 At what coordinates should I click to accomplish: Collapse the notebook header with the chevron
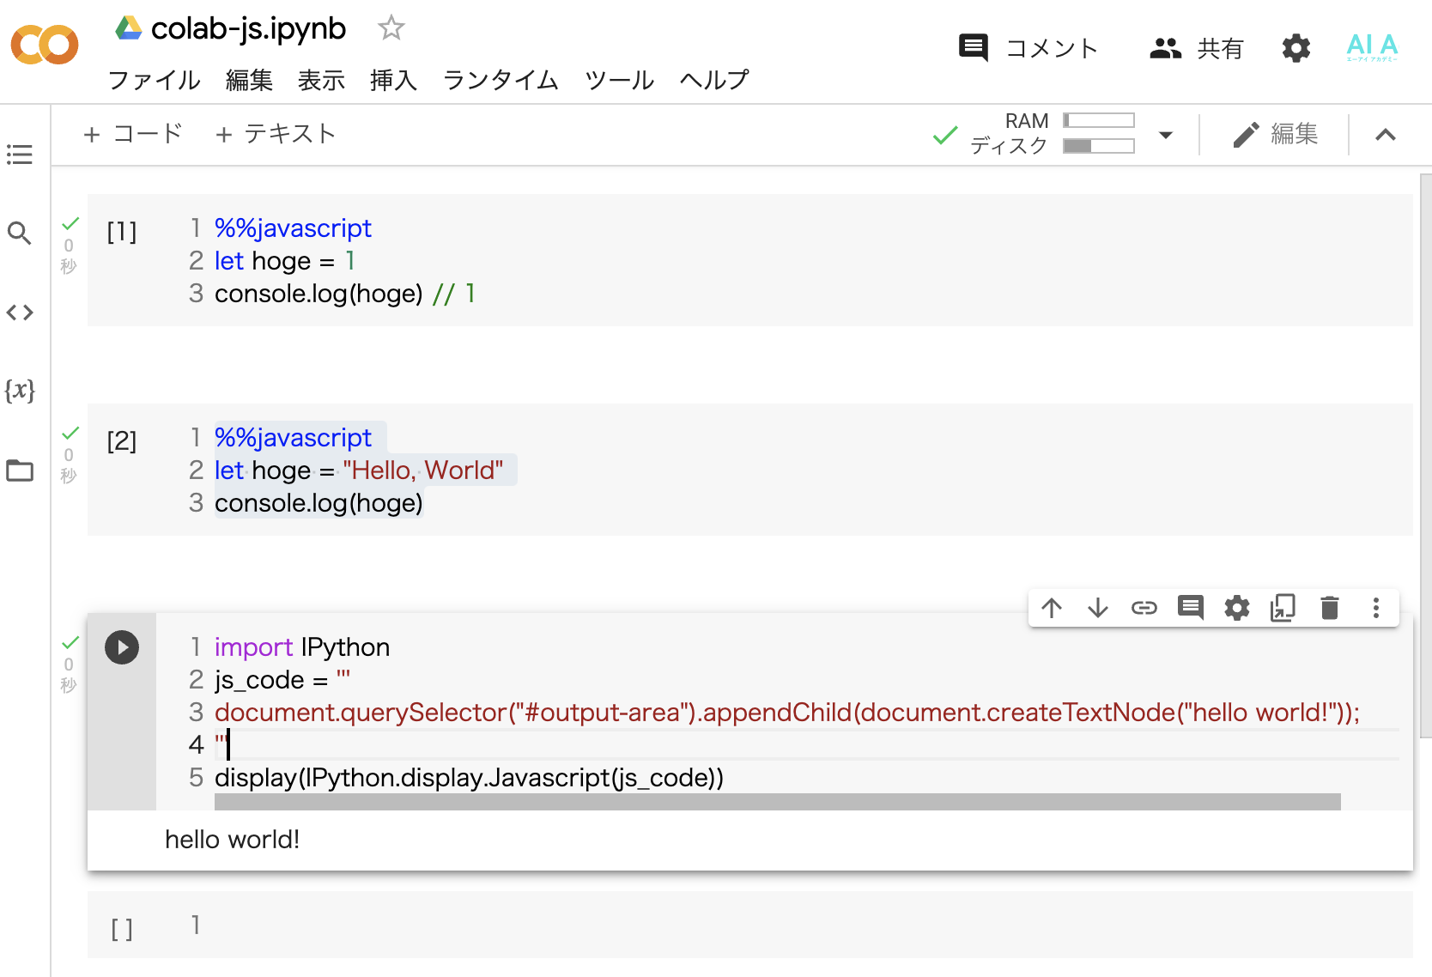[x=1386, y=135]
